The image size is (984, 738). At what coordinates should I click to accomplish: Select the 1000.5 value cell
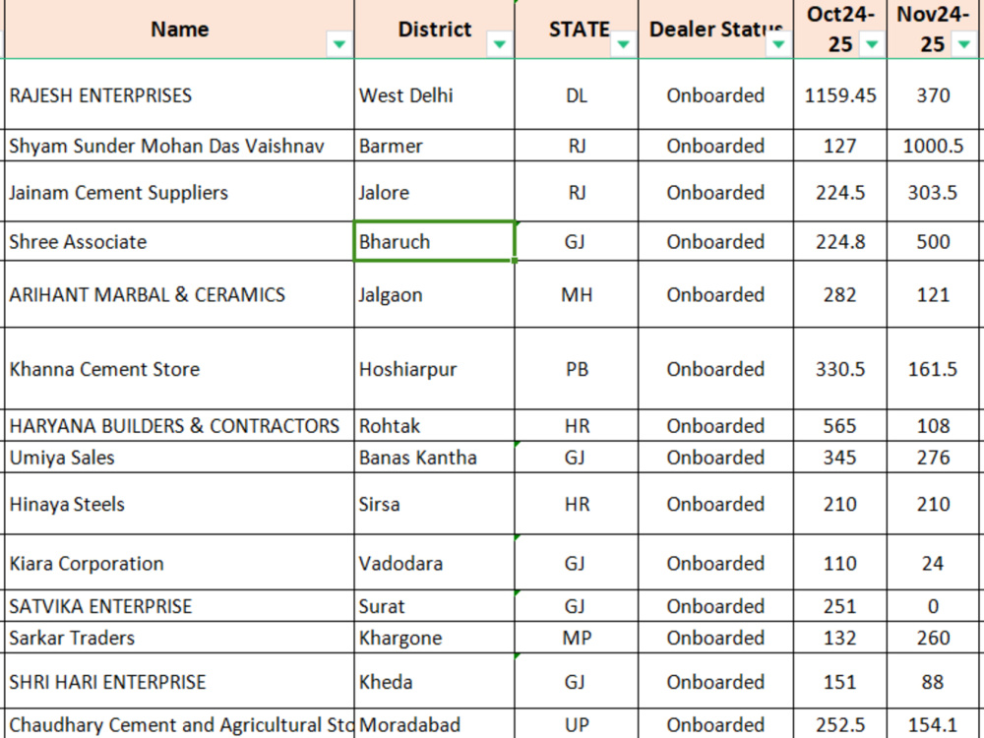coord(933,146)
